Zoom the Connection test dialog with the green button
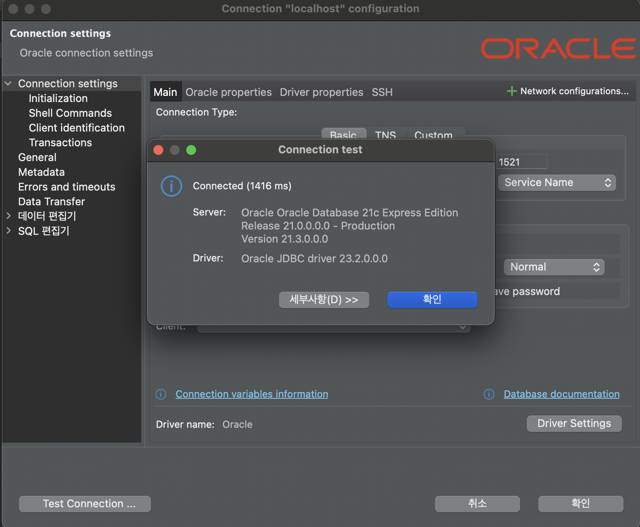 (191, 150)
